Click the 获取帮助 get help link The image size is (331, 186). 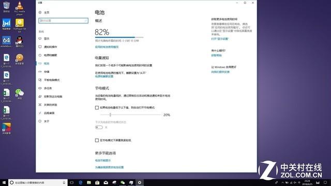(x=216, y=55)
